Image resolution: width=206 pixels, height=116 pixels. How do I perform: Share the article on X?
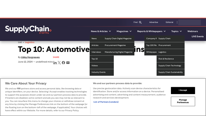click(x=59, y=63)
